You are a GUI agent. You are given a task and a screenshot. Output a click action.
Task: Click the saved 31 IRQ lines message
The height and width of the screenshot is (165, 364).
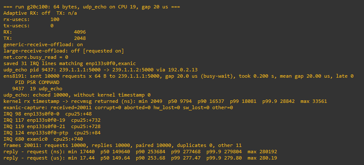[70, 63]
